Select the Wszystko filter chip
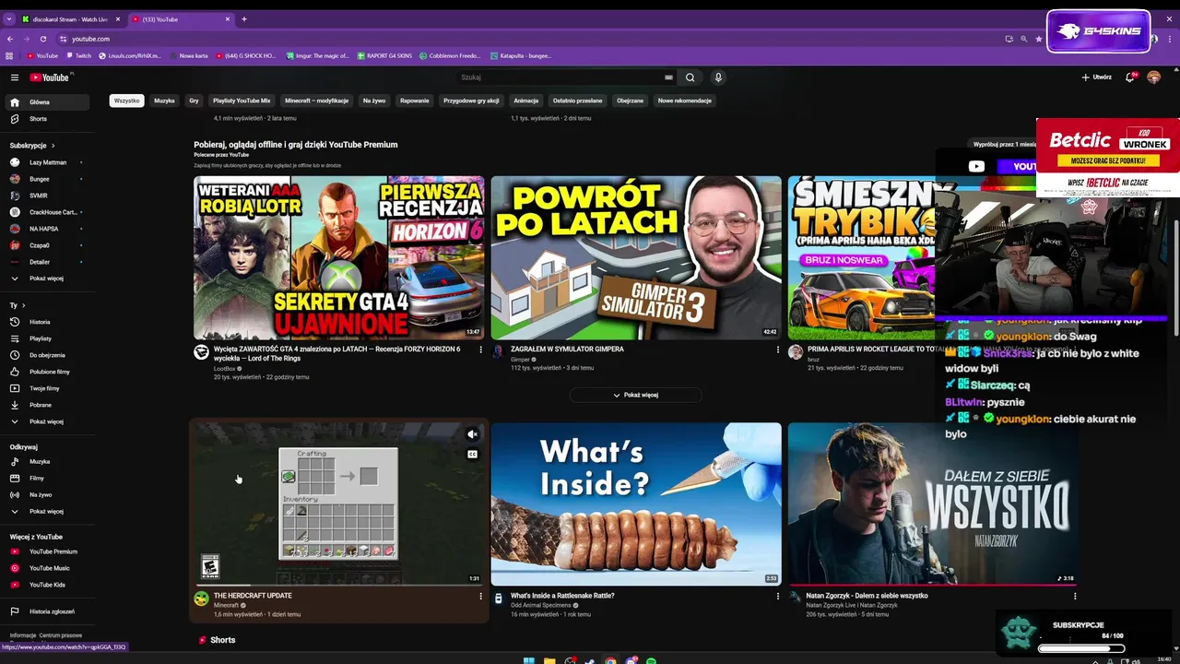Image resolution: width=1180 pixels, height=664 pixels. (126, 101)
